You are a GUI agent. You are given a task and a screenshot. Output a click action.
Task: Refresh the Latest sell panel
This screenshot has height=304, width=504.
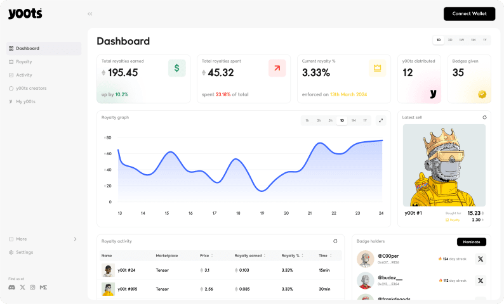[484, 117]
